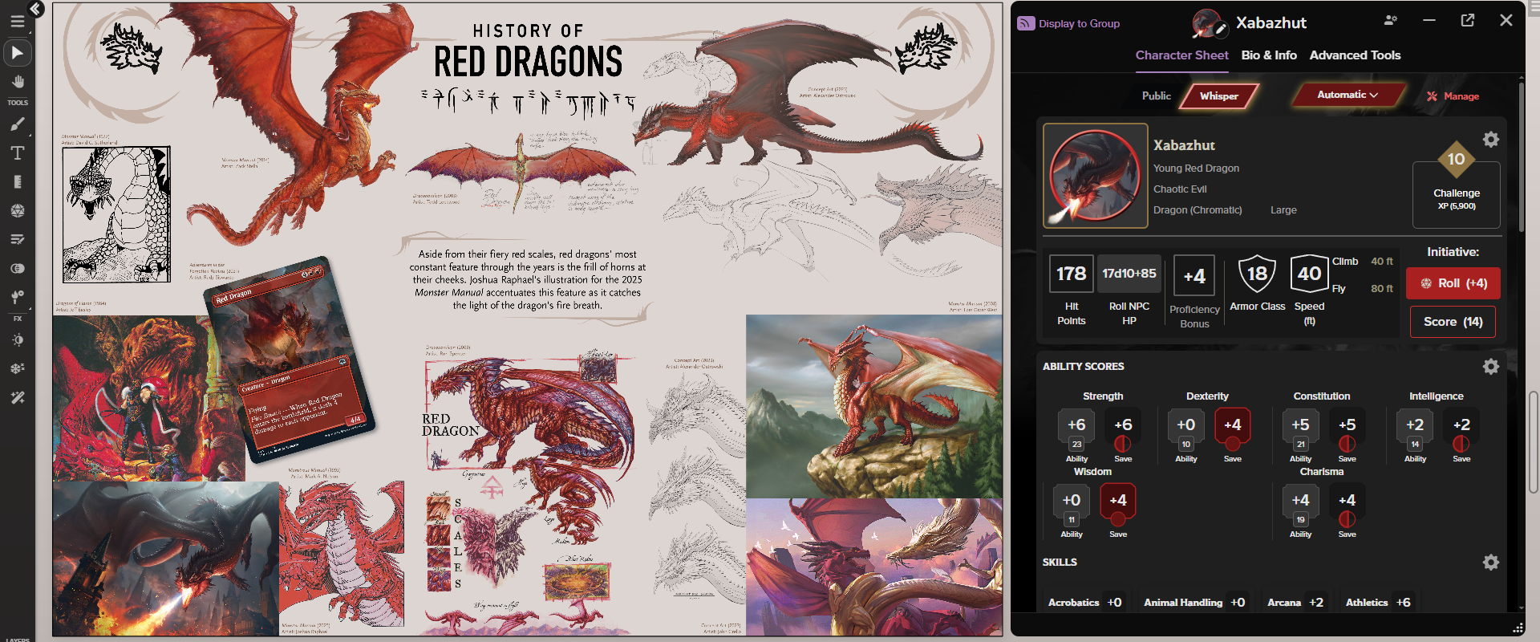The height and width of the screenshot is (642, 1540).
Task: Click the Young Red Dragon type text
Action: [x=1196, y=169]
